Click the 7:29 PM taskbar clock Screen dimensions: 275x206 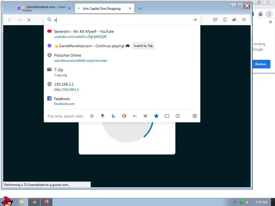click(261, 202)
